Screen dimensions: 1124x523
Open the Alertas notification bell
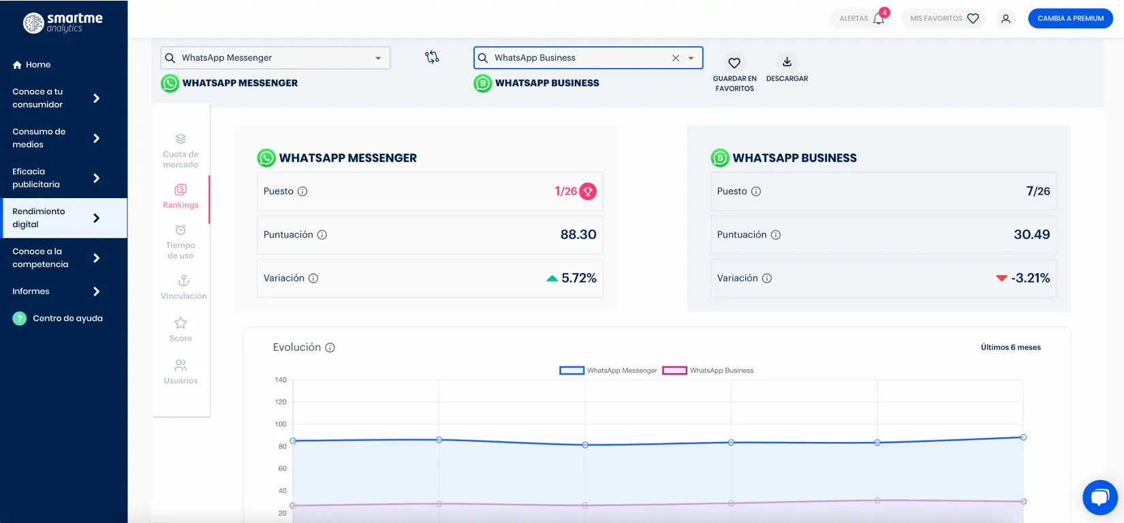[861, 18]
